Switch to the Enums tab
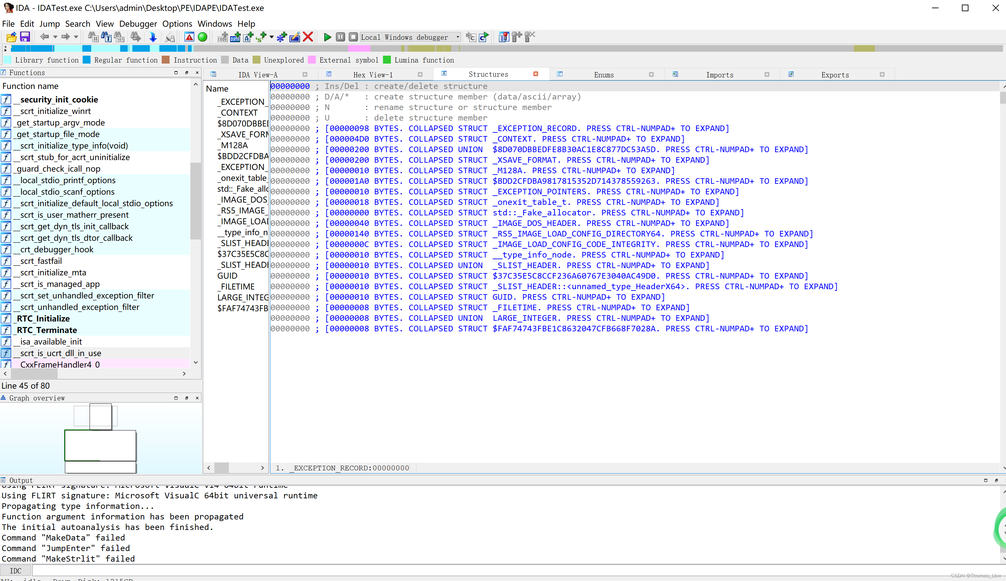 604,75
